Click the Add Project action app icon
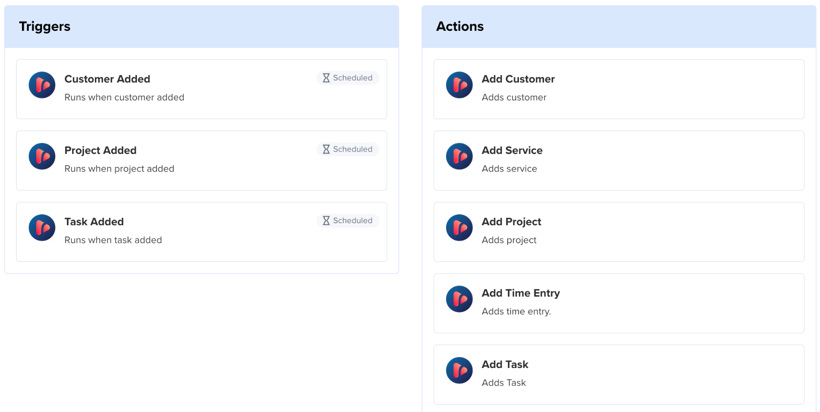The image size is (820, 412). tap(459, 228)
